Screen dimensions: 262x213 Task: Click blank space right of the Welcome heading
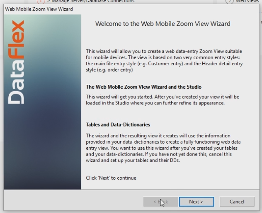pyautogui.click(x=245, y=24)
